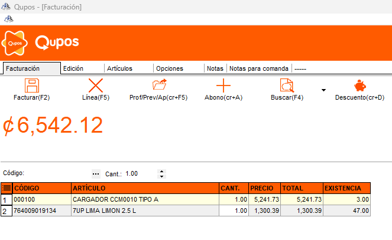Screen dimensions: 392x240
Task: Click the Línea (F5) delete X icon
Action: [x=95, y=85]
